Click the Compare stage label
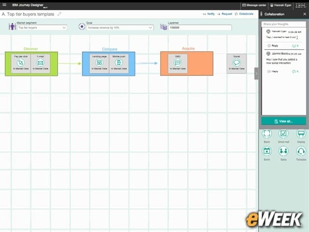Screen dimensions: 309x232 point(110,49)
